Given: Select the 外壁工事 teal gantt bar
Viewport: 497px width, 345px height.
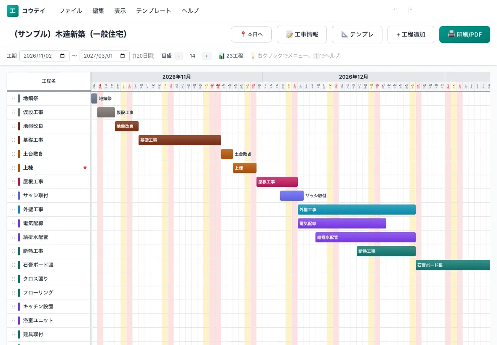Looking at the screenshot, I should (357, 210).
